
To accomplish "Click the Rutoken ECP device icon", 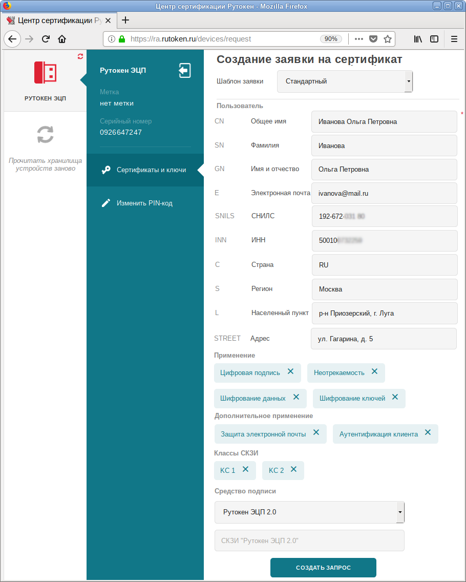I will [x=45, y=72].
